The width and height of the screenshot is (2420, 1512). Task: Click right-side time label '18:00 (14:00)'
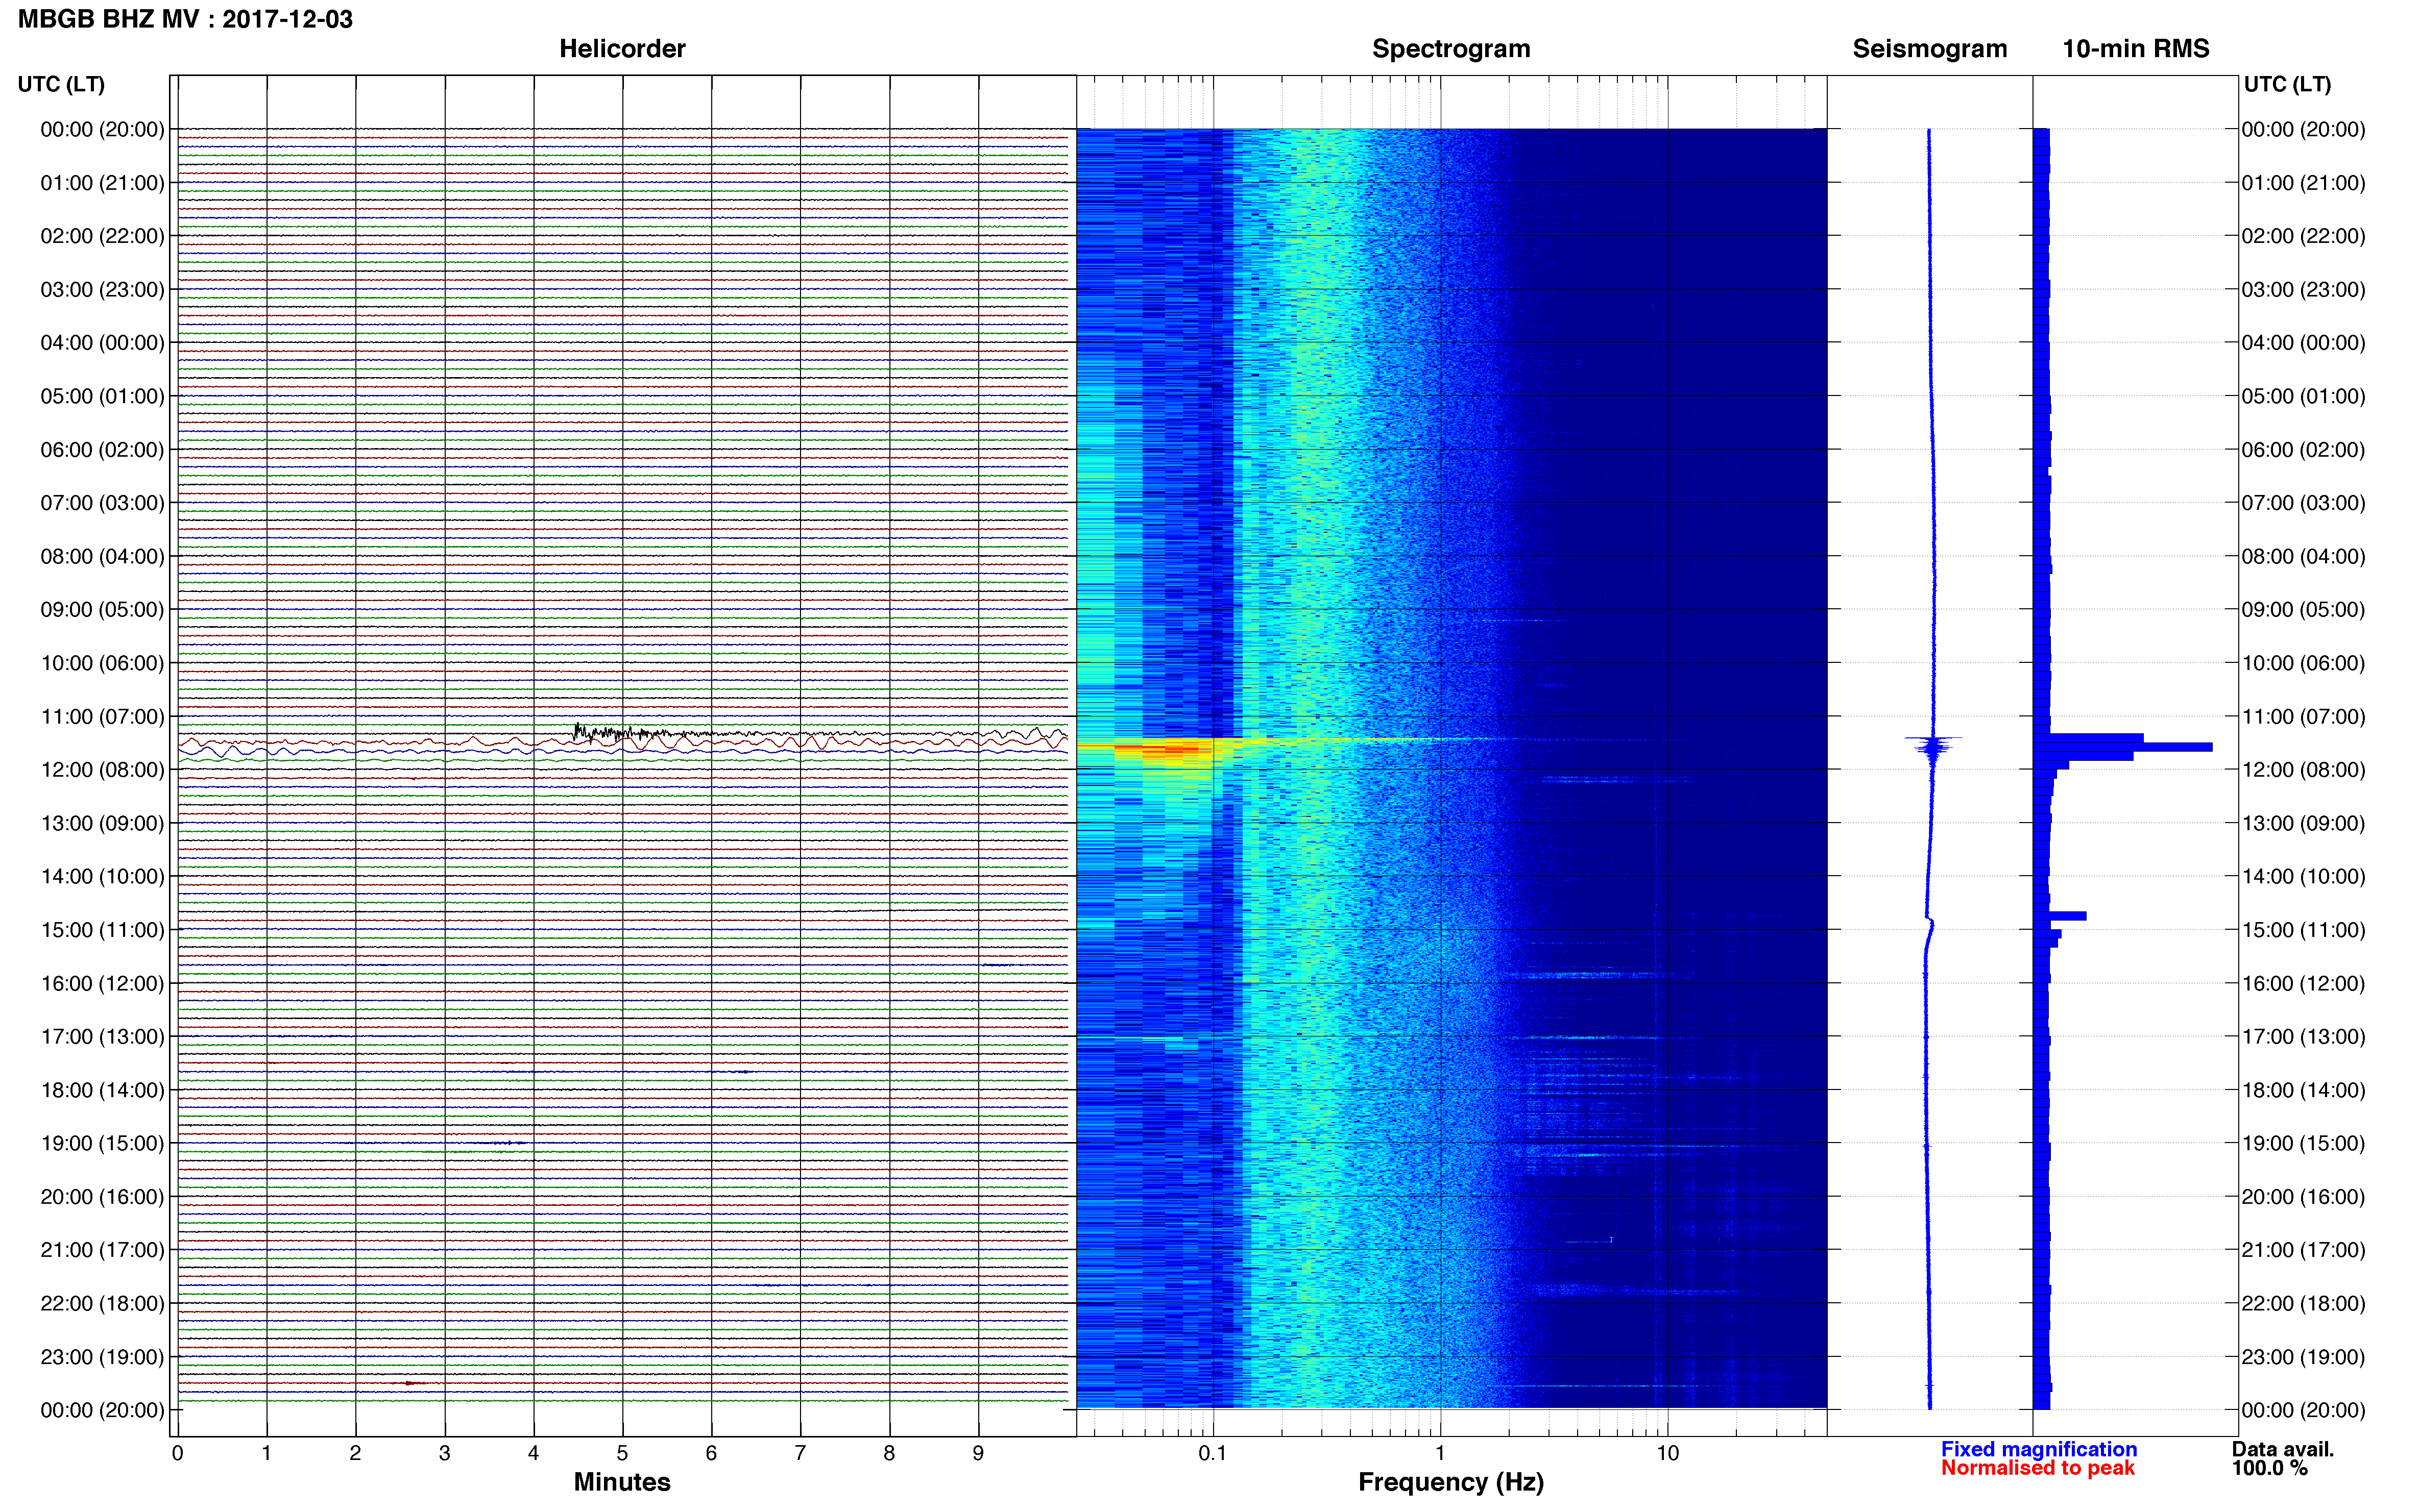(2303, 1090)
